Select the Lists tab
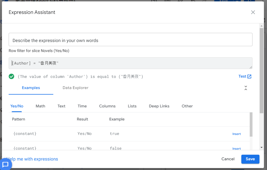Screen dimensions: 267x170 (132, 106)
